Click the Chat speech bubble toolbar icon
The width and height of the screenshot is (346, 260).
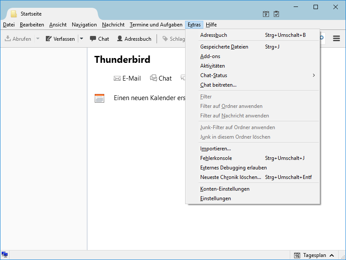pos(93,39)
